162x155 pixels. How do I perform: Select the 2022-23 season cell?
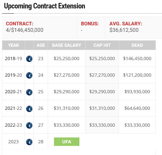pyautogui.click(x=13, y=125)
